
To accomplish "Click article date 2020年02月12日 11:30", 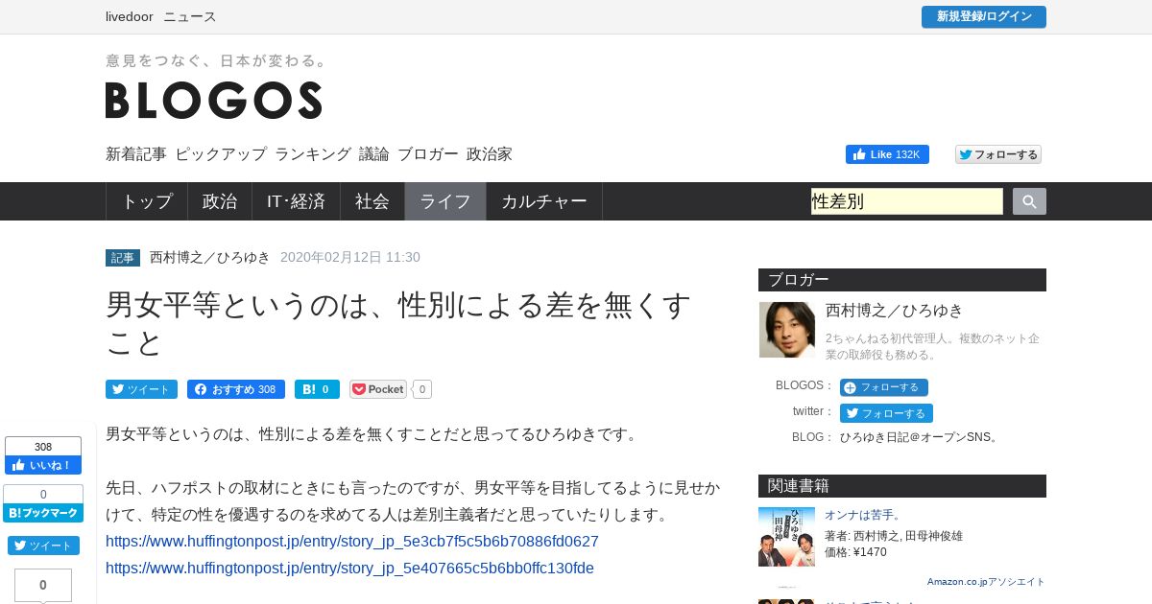I will click(x=350, y=257).
